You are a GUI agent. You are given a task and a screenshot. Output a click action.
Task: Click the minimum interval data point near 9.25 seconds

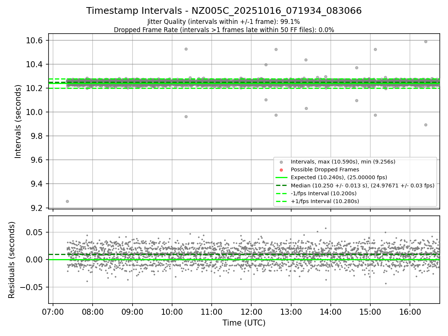click(67, 201)
